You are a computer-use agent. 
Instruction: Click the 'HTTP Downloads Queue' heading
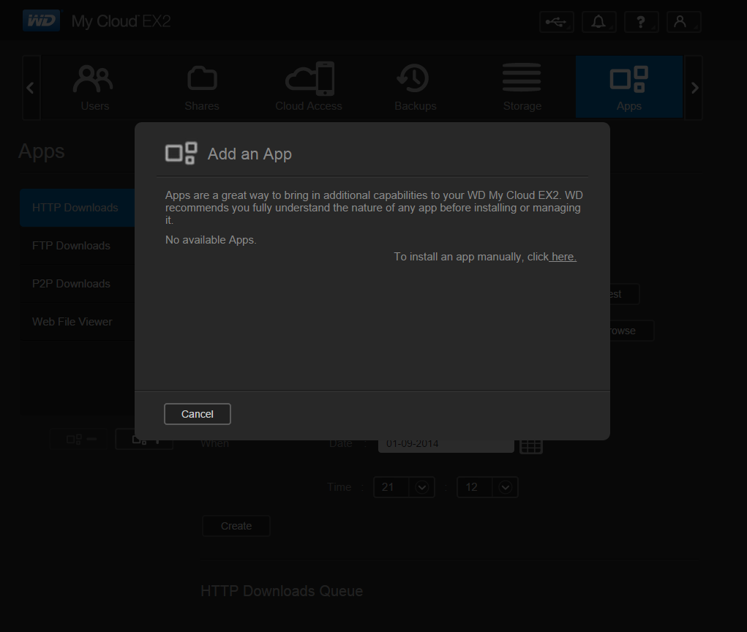point(282,591)
